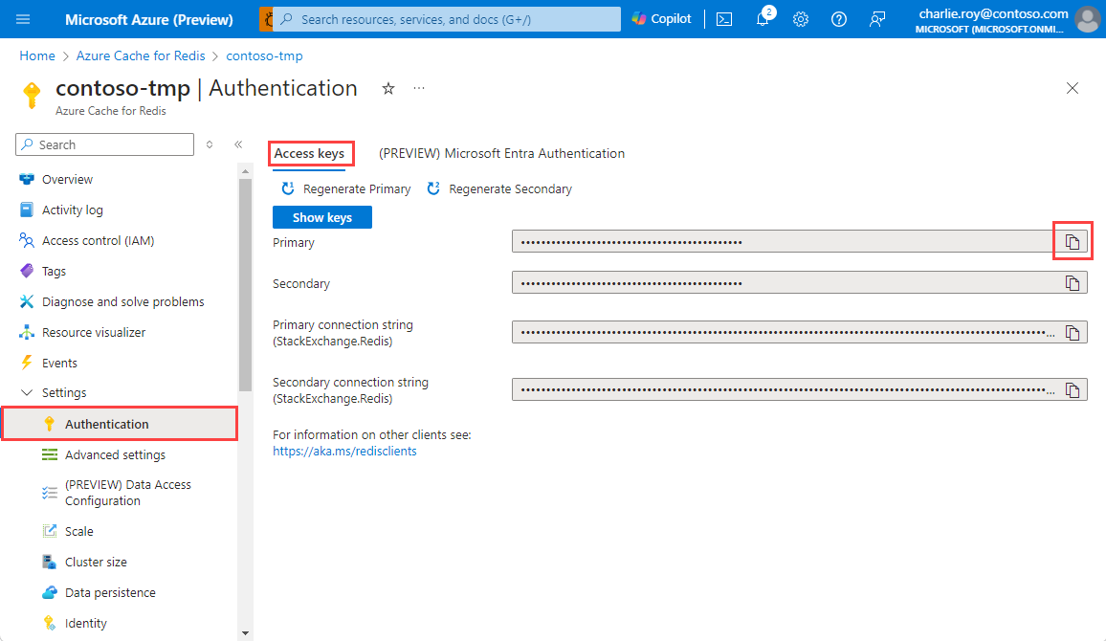Navigate to Azure Cache for Redis breadcrumb
The height and width of the screenshot is (641, 1106).
141,55
